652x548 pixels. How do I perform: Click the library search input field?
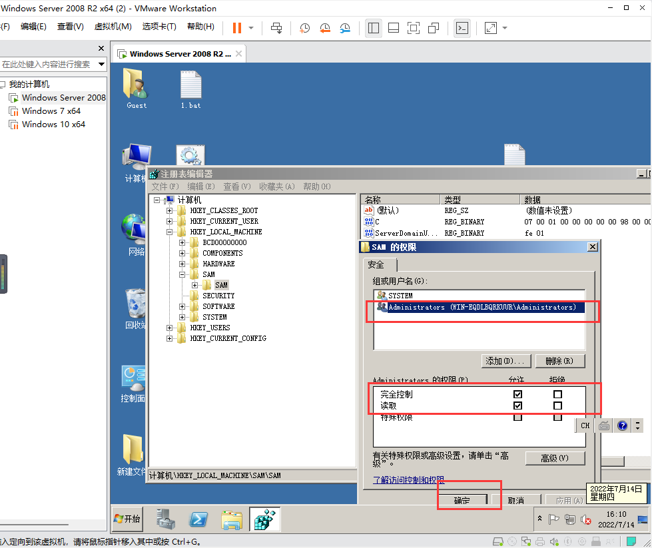click(47, 65)
